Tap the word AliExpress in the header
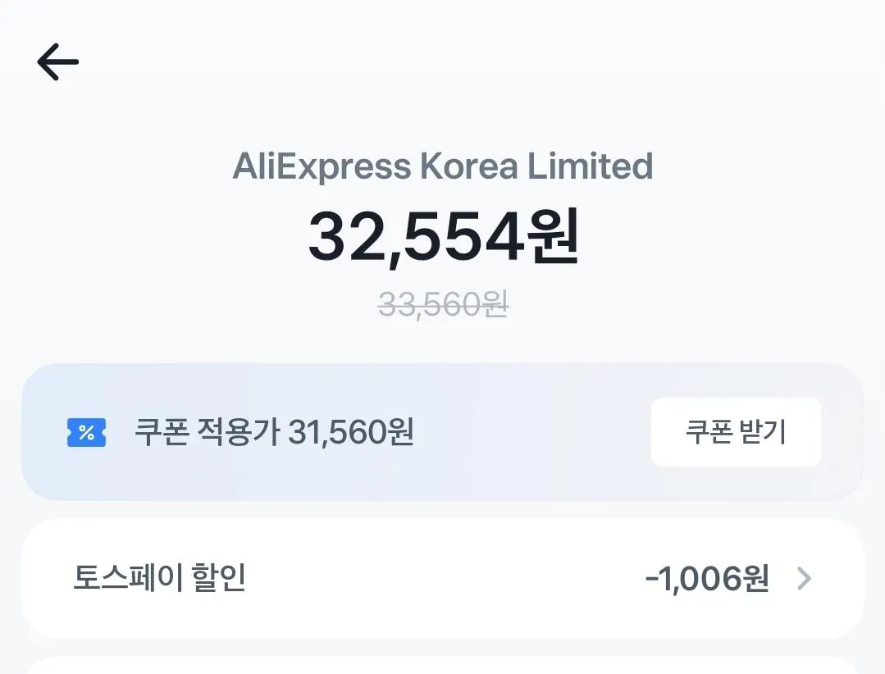 pos(322,166)
